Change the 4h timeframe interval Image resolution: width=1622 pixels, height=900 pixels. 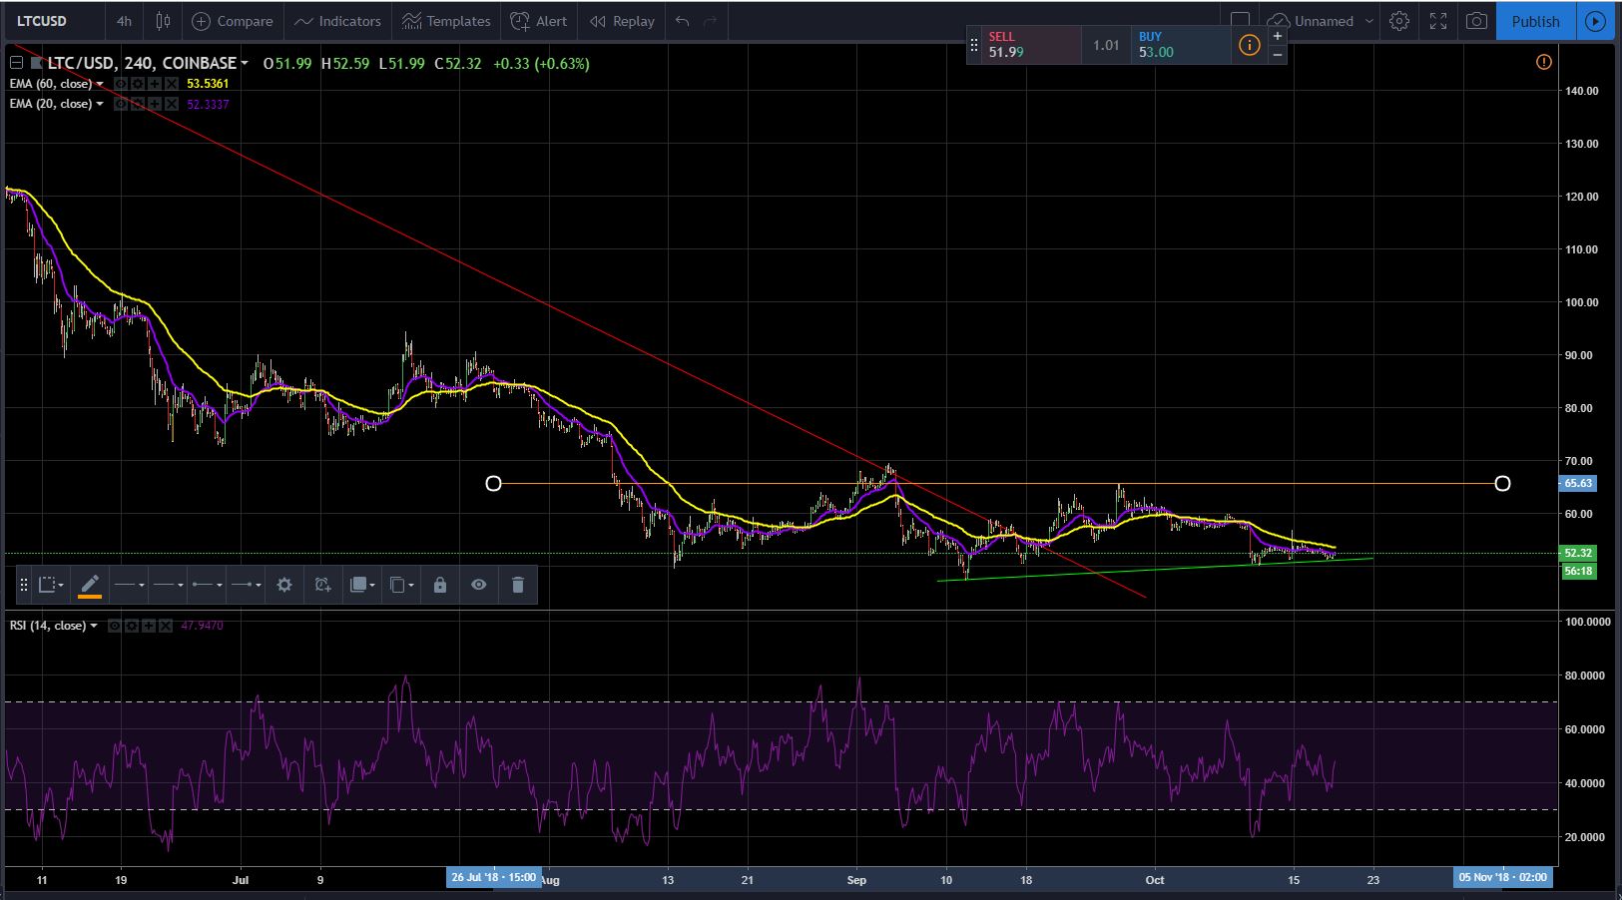coord(124,21)
